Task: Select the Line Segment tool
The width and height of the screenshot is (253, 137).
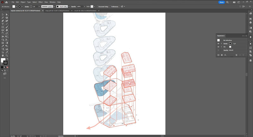Action: point(7,24)
